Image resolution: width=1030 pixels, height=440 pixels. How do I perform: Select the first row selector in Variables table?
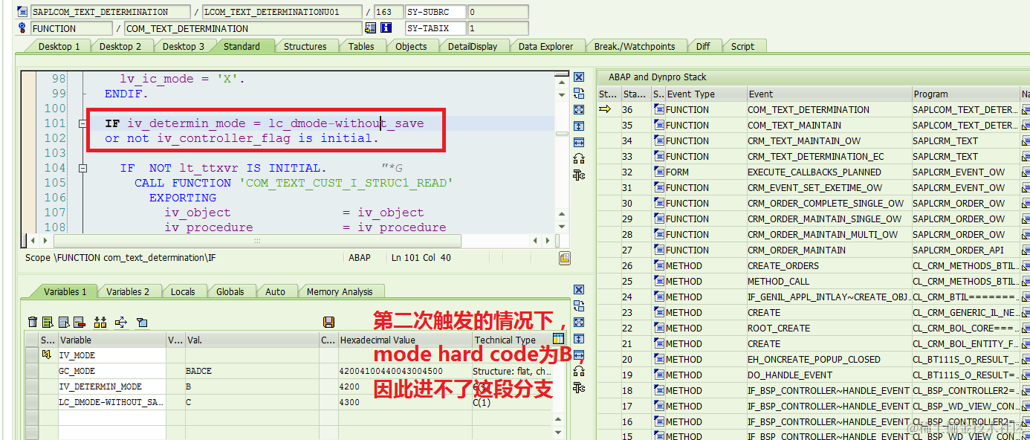click(31, 355)
